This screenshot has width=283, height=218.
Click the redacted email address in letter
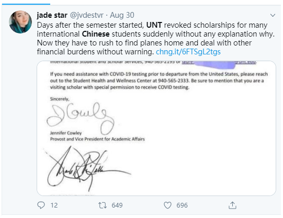tap(219, 62)
